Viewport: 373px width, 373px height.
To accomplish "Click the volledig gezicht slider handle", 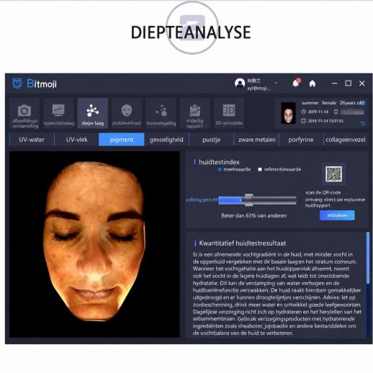I will pos(248,200).
